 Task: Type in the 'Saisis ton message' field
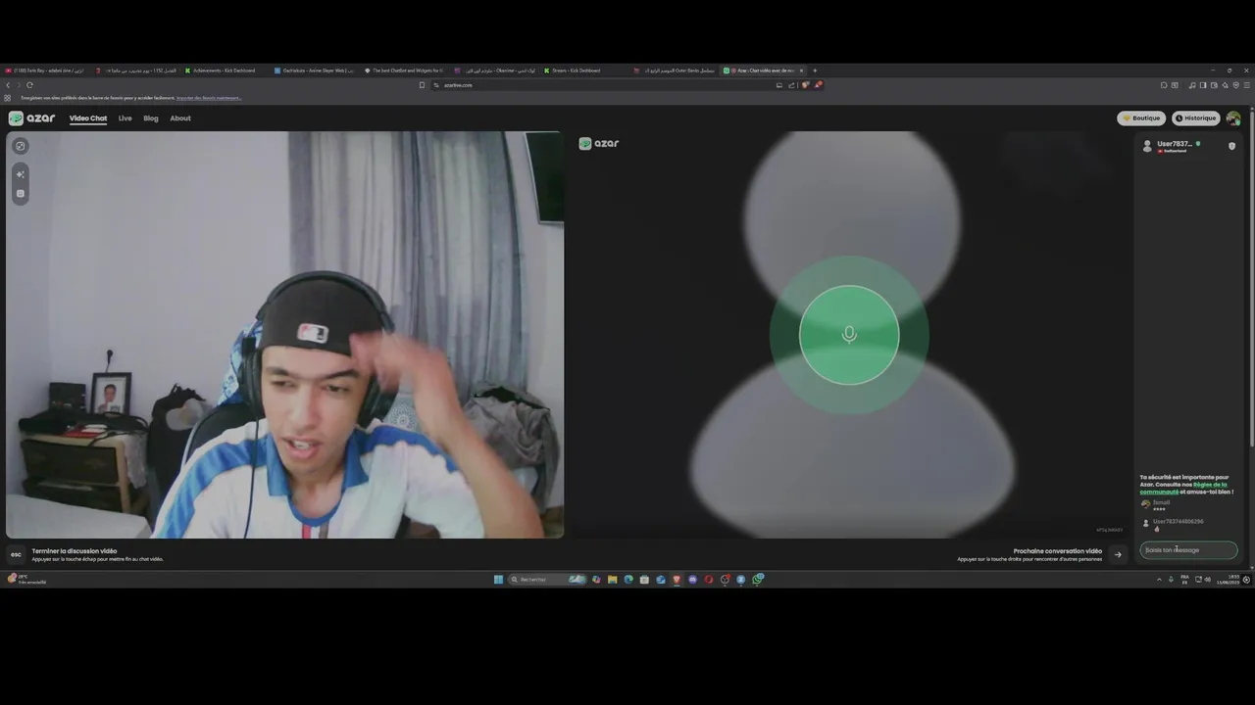tap(1188, 550)
